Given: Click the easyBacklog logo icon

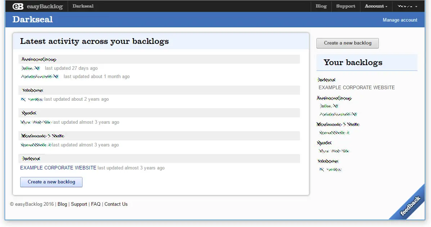Looking at the screenshot, I should 18,6.
